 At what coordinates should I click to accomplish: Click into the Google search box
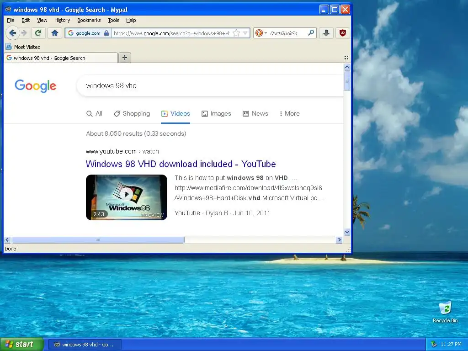pos(209,85)
